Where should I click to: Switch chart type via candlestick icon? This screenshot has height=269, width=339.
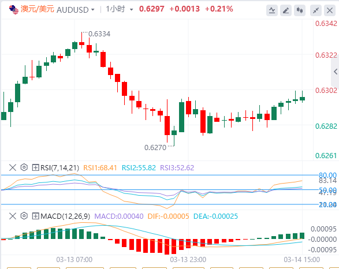click(x=300, y=10)
